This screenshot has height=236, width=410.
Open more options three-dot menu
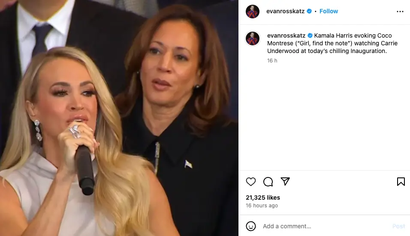(x=400, y=12)
